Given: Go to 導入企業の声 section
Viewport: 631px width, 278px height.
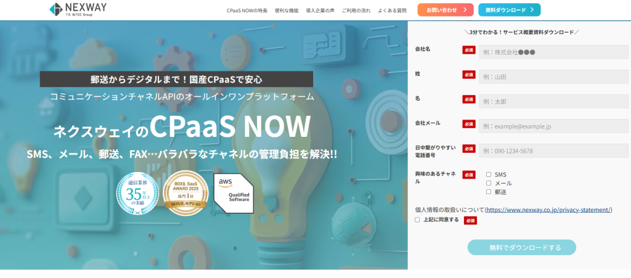Looking at the screenshot, I should 320,10.
